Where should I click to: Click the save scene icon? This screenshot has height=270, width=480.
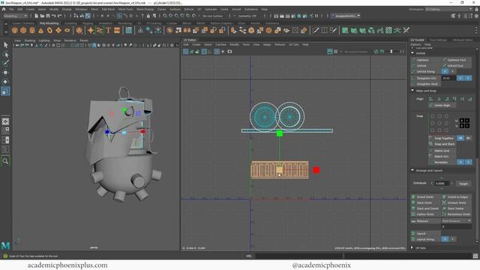click(x=48, y=16)
